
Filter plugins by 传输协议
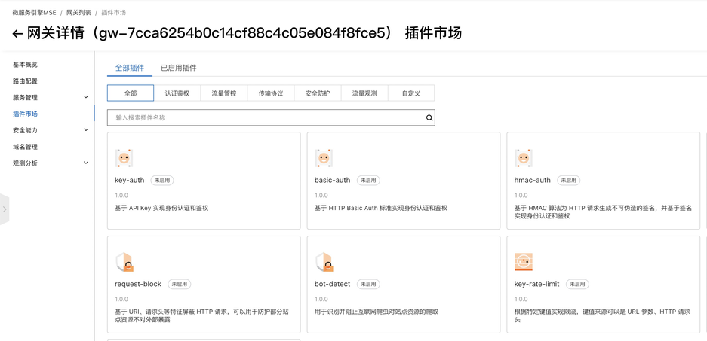point(271,93)
